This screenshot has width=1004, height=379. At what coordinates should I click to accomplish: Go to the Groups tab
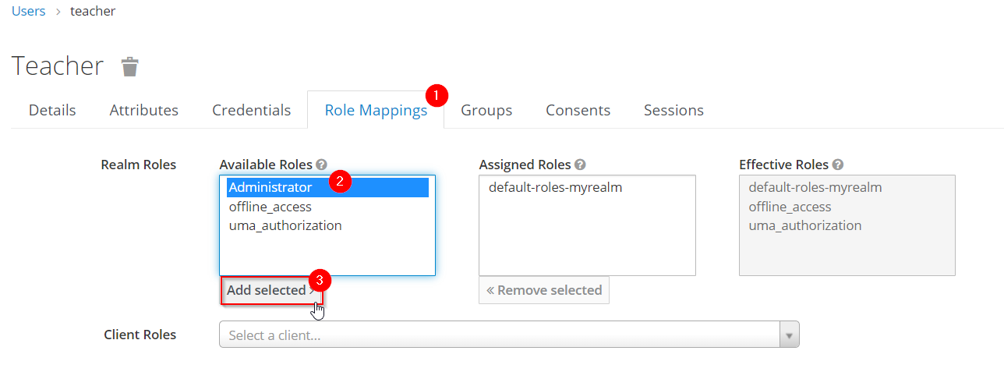point(486,110)
